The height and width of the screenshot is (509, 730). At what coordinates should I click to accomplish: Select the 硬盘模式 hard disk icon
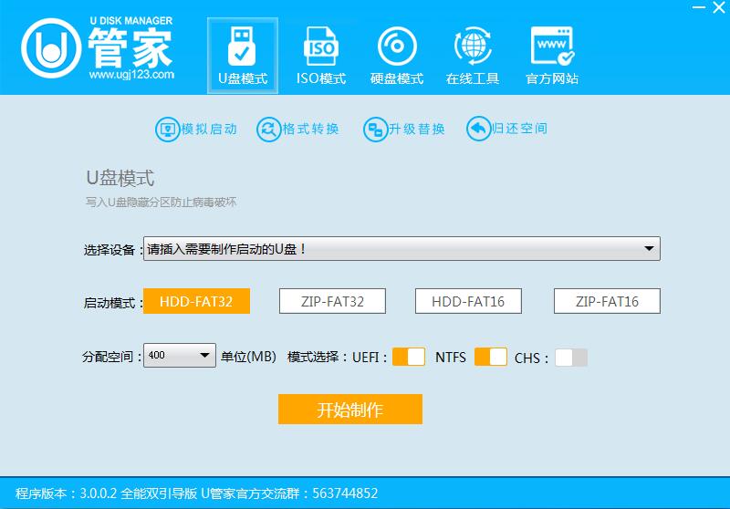[397, 45]
